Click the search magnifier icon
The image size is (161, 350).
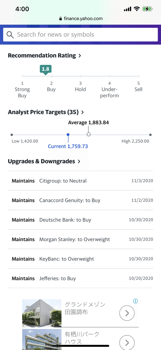(10, 35)
